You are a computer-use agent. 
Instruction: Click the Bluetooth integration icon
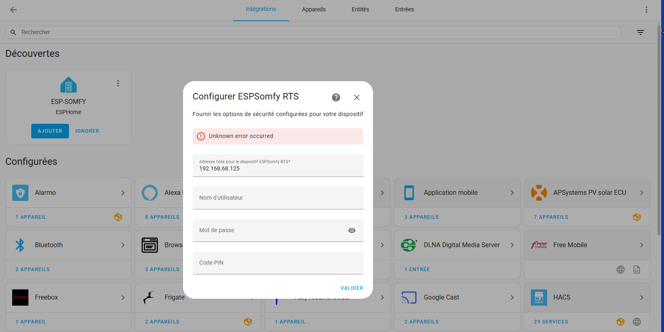tap(20, 245)
